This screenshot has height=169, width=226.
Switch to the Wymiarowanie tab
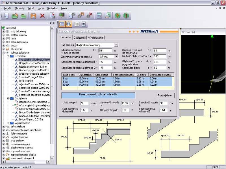(x=96, y=38)
